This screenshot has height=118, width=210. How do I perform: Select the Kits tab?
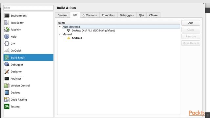(75, 15)
